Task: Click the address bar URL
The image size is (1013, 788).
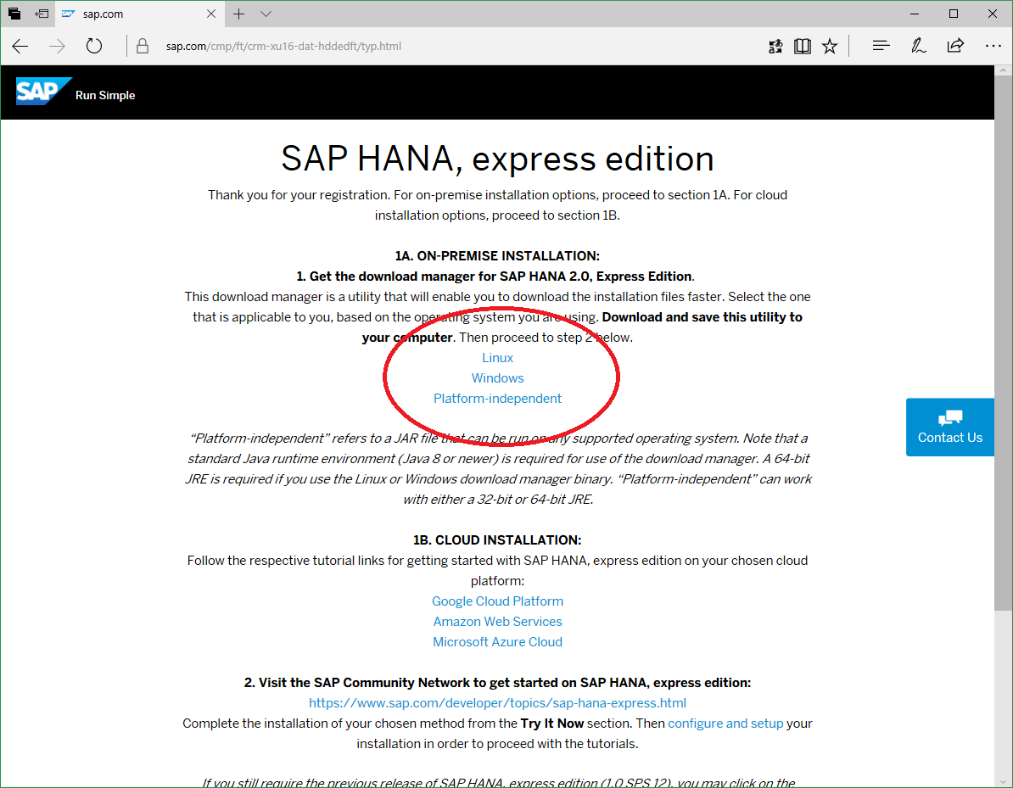Action: coord(283,46)
